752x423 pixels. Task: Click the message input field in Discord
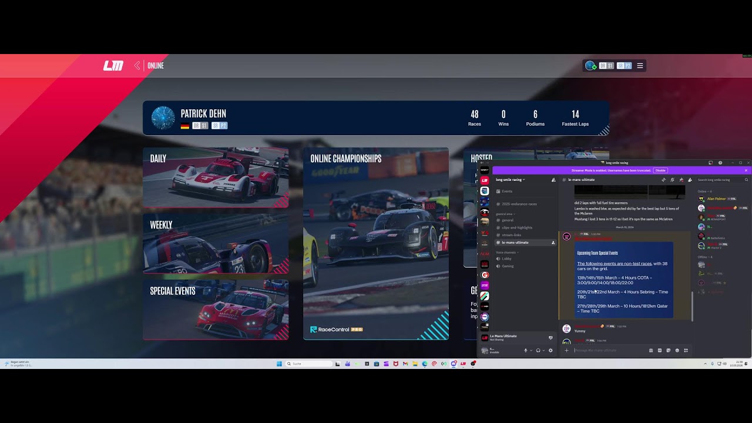pyautogui.click(x=609, y=350)
